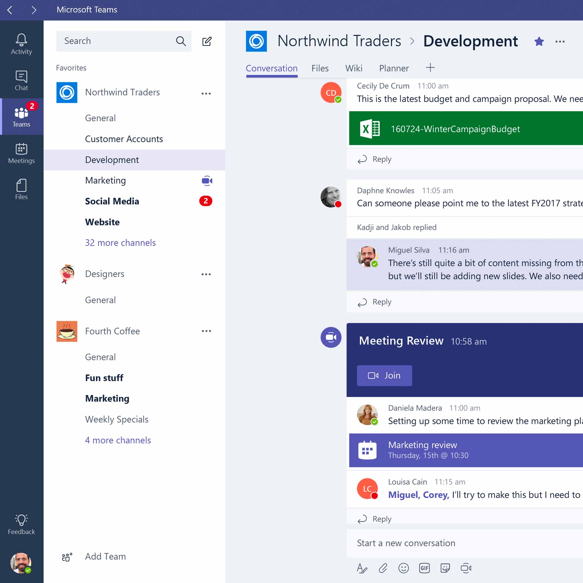Expand the 4 more channels link
The width and height of the screenshot is (583, 583).
tap(118, 439)
